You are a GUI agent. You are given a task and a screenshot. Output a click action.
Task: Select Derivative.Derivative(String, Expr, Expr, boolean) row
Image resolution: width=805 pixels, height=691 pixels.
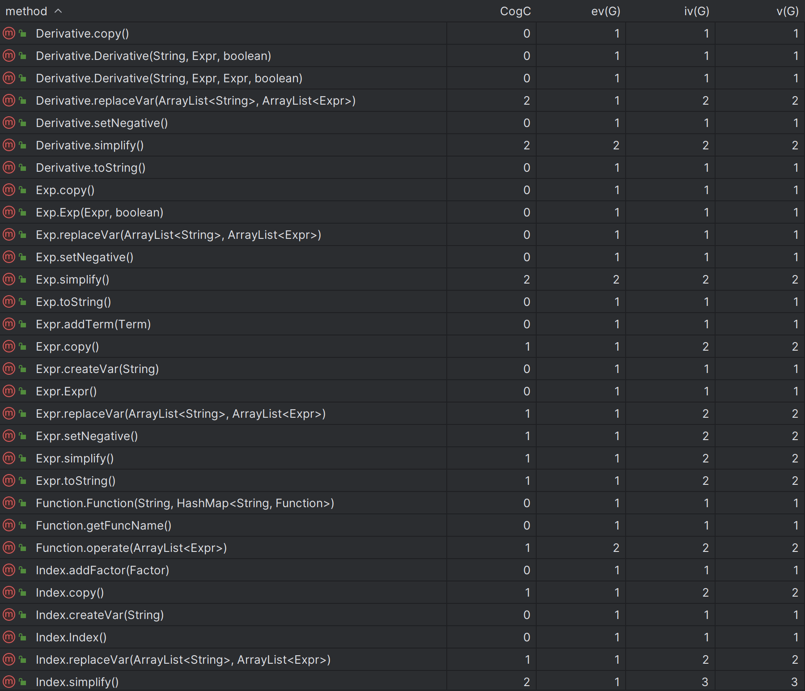[402, 78]
